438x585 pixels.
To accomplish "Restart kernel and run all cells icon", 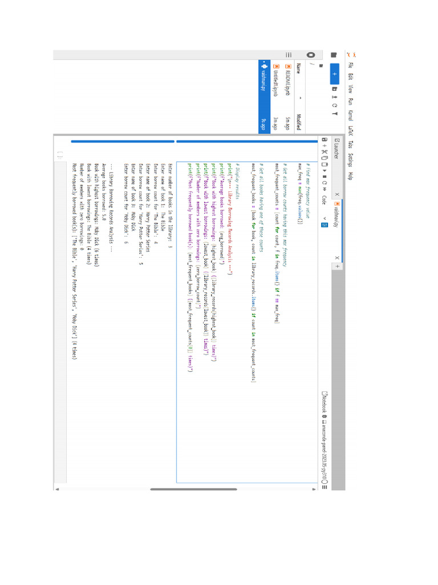I will (324, 190).
